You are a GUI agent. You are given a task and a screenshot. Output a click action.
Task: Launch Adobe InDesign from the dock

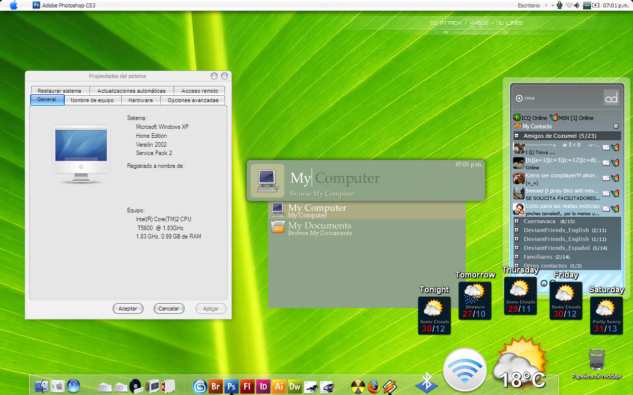coord(263,387)
